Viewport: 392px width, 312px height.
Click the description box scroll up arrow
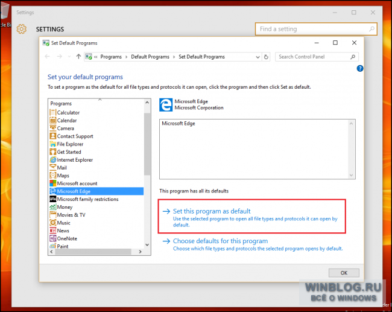coord(351,124)
